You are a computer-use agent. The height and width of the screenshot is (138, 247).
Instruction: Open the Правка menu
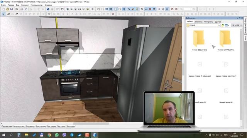(11, 5)
